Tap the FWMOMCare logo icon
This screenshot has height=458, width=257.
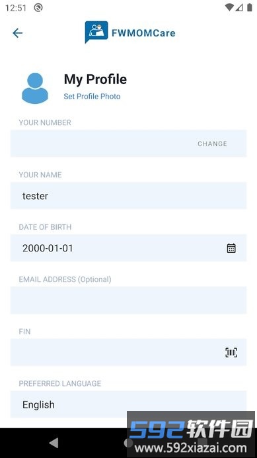[x=96, y=32]
